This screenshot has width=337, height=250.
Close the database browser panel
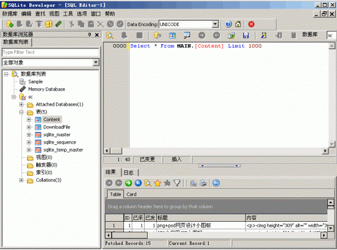[97, 35]
